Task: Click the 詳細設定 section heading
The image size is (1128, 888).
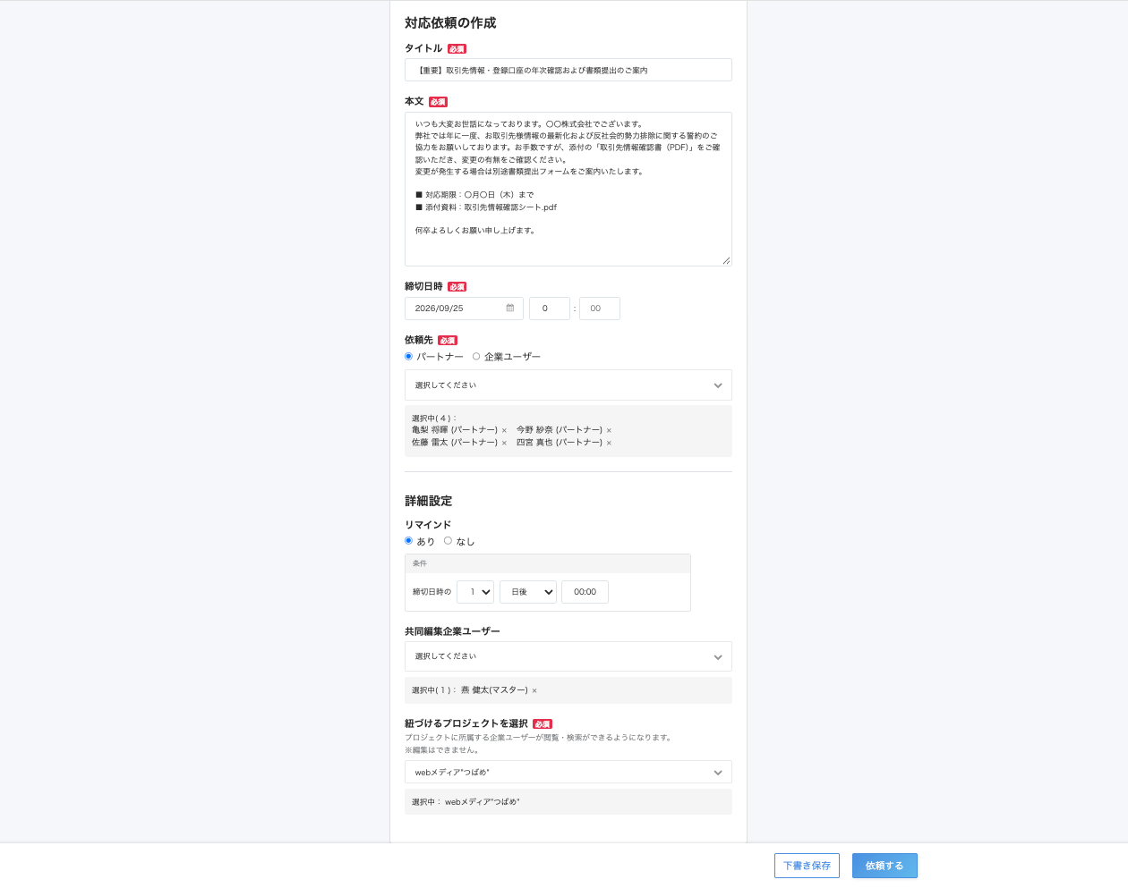Action: pyautogui.click(x=429, y=501)
